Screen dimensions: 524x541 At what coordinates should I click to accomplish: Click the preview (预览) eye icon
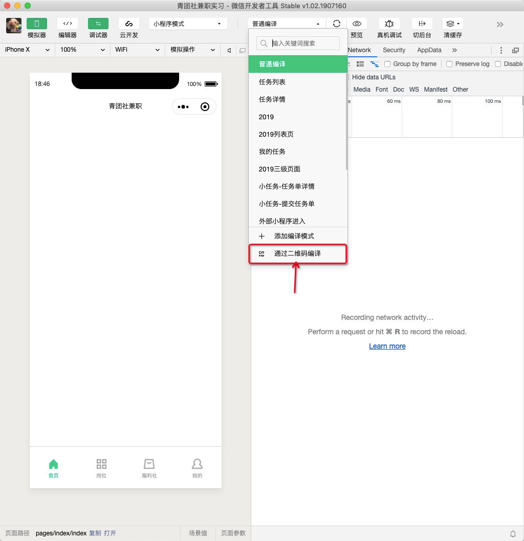357,24
